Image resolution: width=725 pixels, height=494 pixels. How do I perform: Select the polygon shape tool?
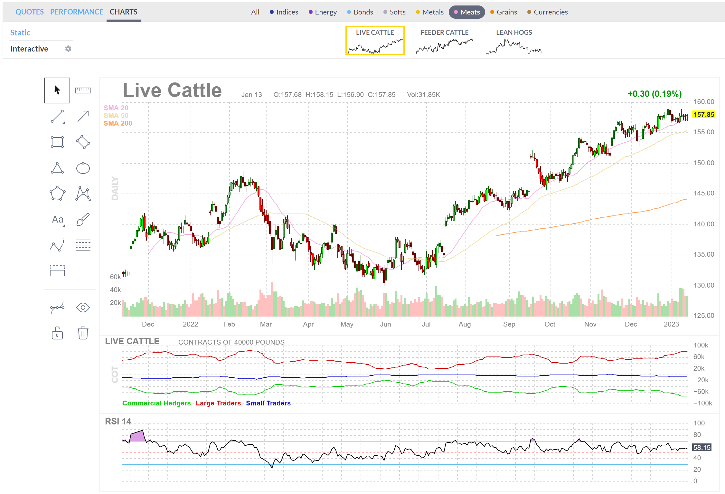[57, 194]
